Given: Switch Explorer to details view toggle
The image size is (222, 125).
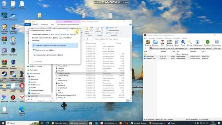Looking at the screenshot, I should 127,101.
